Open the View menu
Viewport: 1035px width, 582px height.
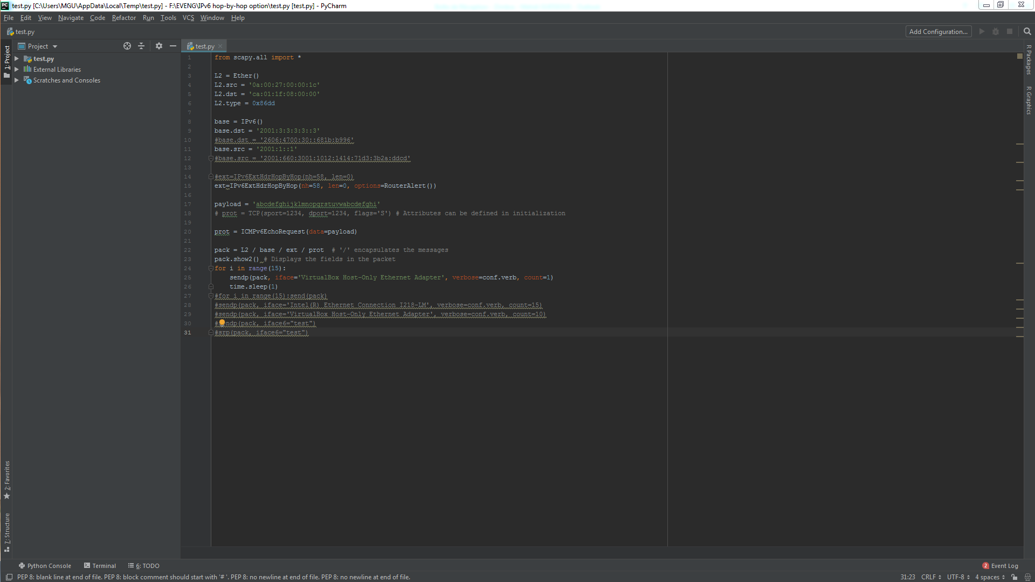(45, 18)
